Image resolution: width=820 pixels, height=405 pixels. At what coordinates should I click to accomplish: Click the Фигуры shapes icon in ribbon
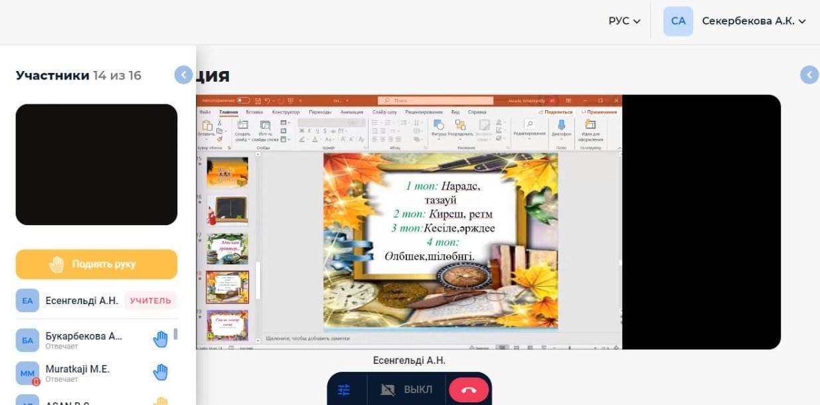click(439, 125)
